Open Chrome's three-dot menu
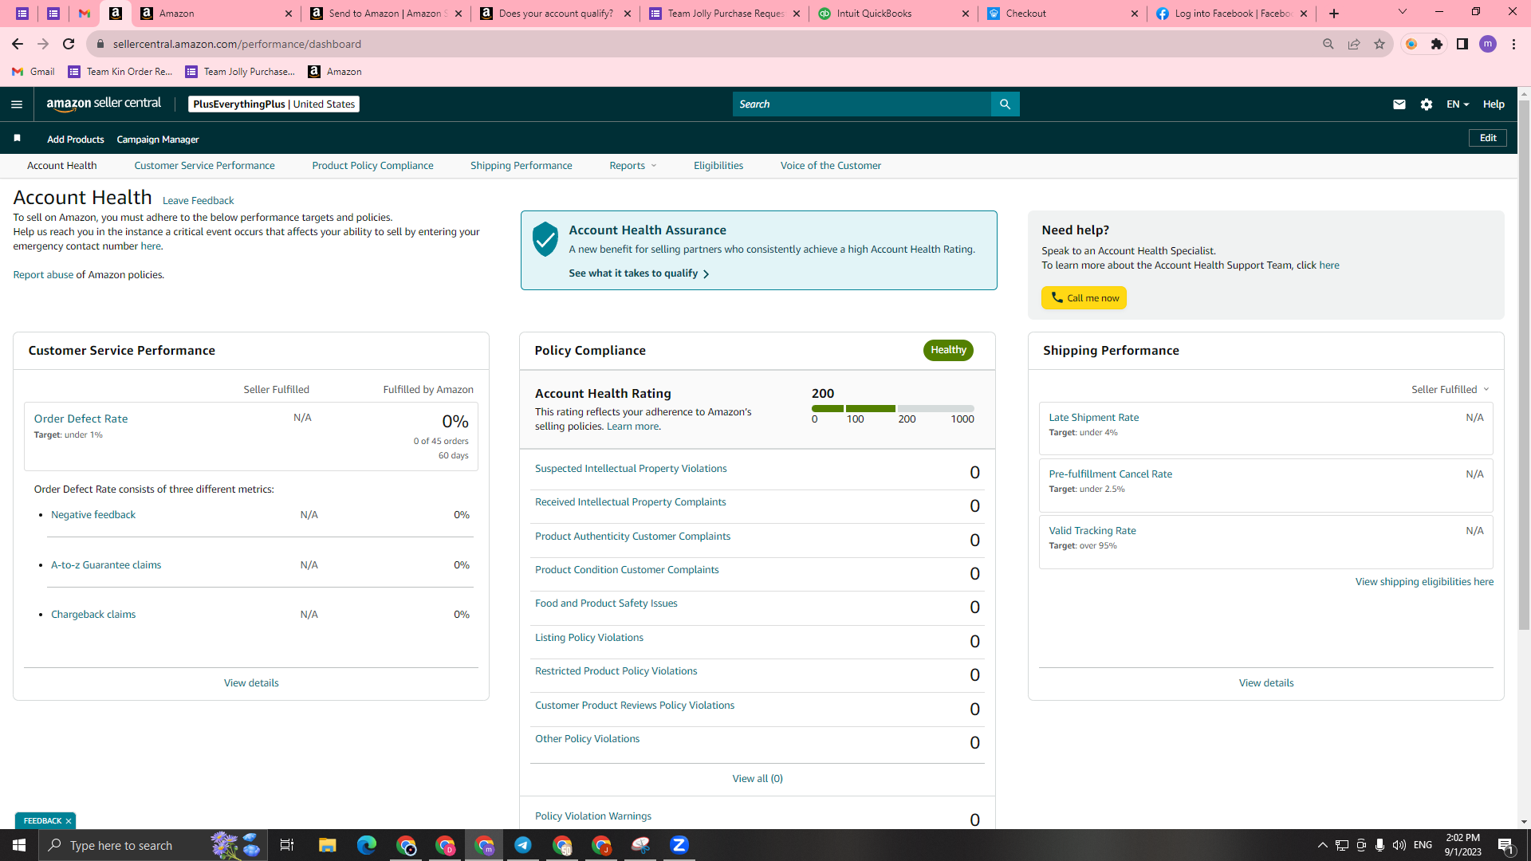This screenshot has width=1531, height=861. coord(1513,44)
